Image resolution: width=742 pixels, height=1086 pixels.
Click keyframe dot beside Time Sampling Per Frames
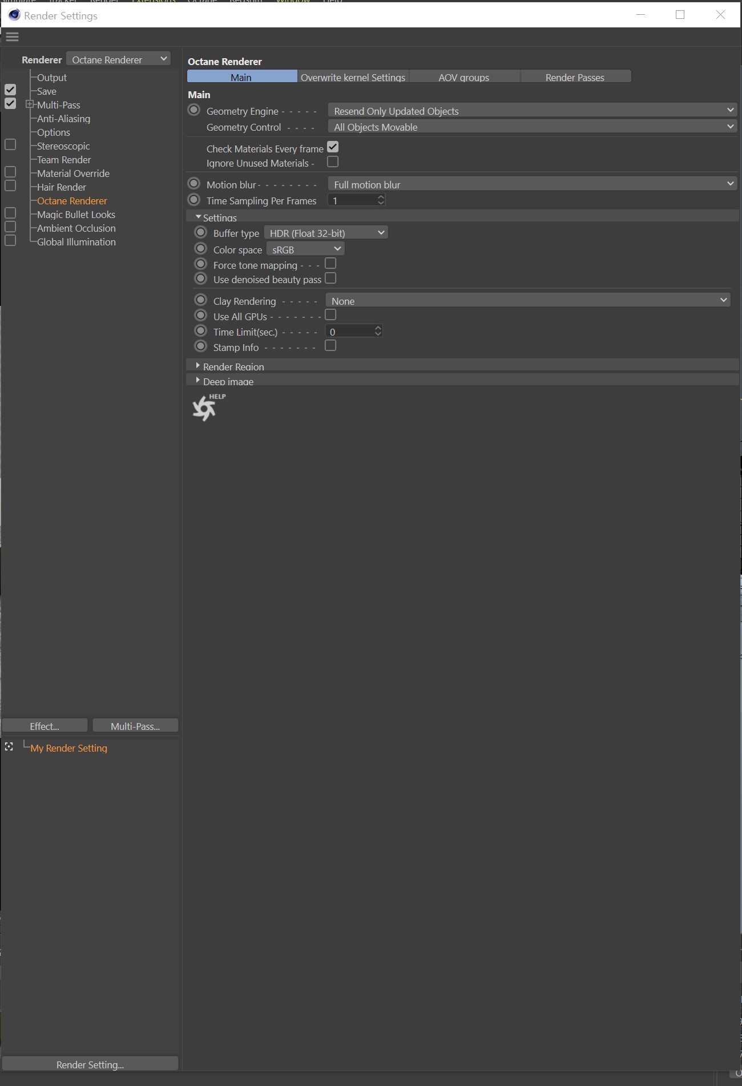(194, 200)
